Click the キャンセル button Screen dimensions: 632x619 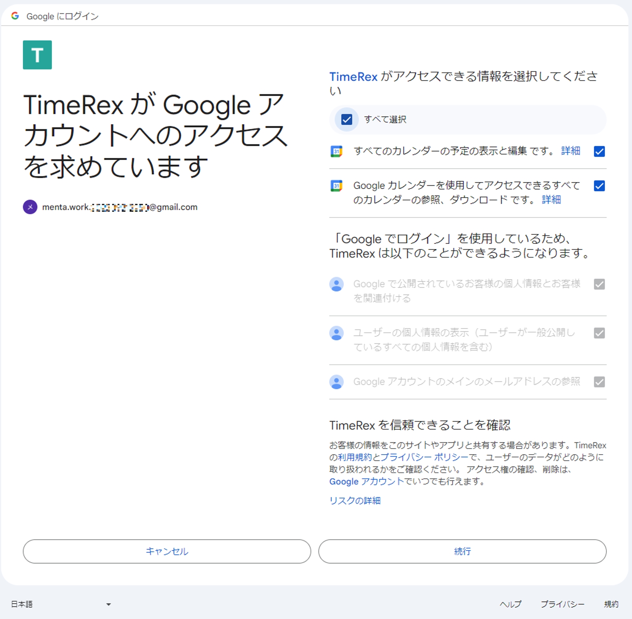click(x=167, y=551)
